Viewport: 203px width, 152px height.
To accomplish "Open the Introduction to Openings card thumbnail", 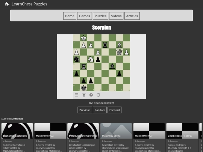I will [83, 131].
